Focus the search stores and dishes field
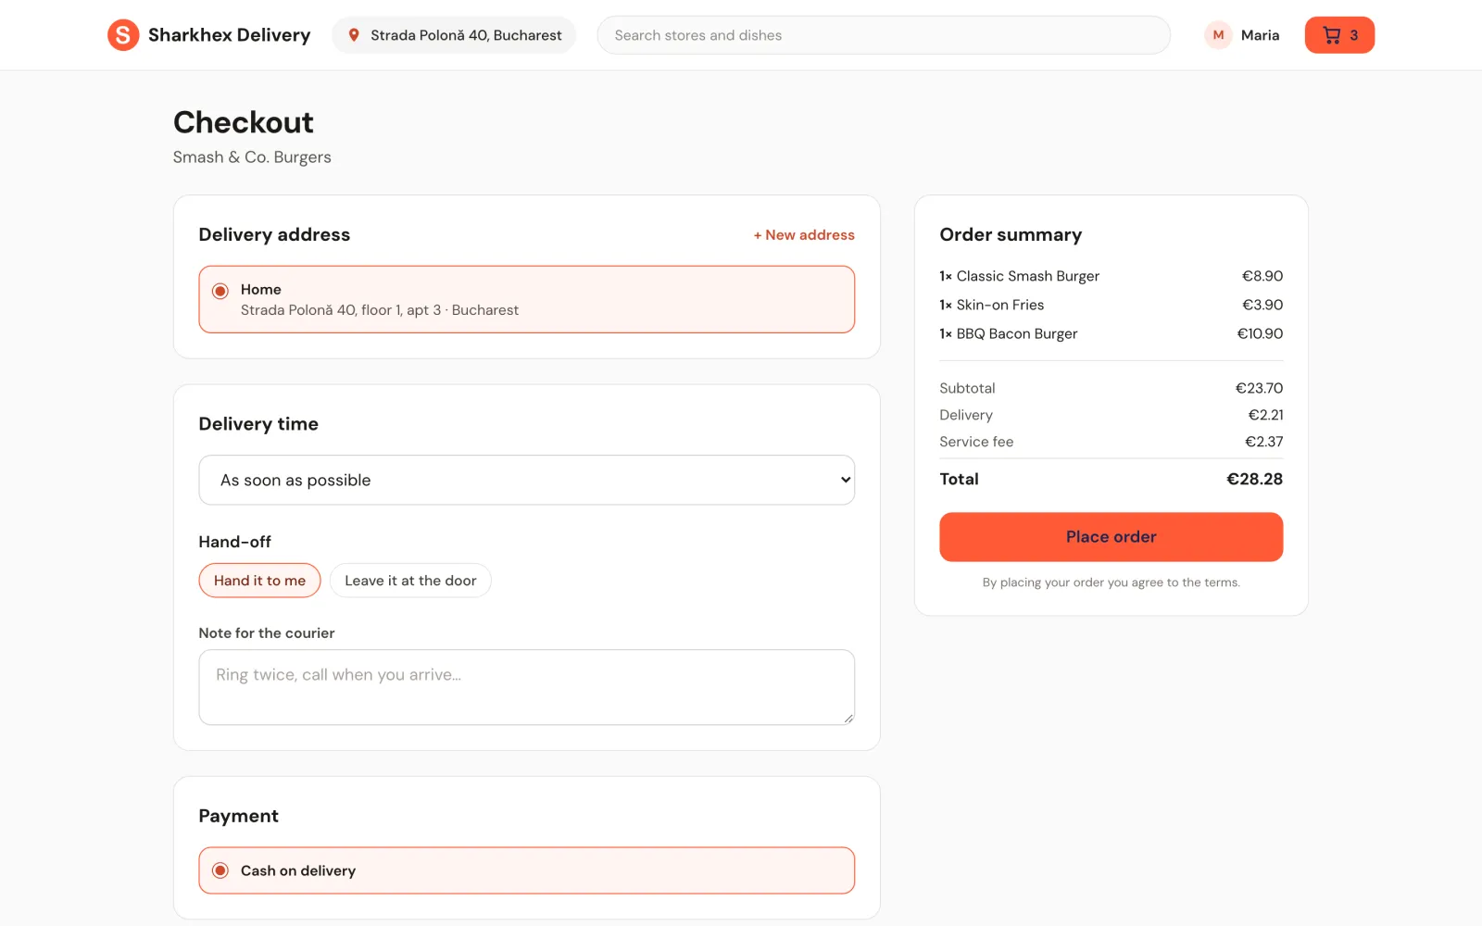 (884, 35)
